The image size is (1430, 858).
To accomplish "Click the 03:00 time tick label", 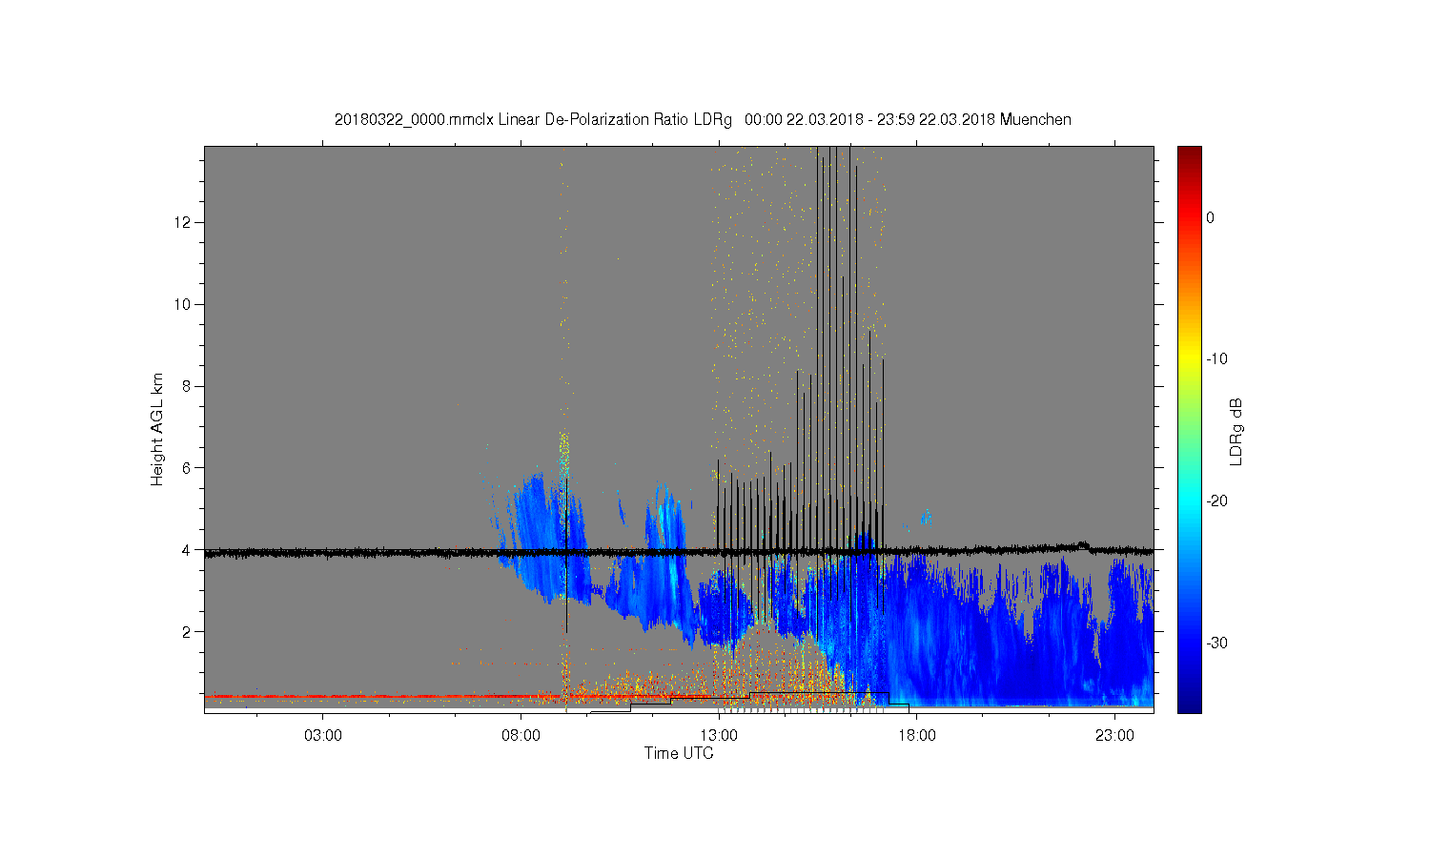I will (x=323, y=736).
